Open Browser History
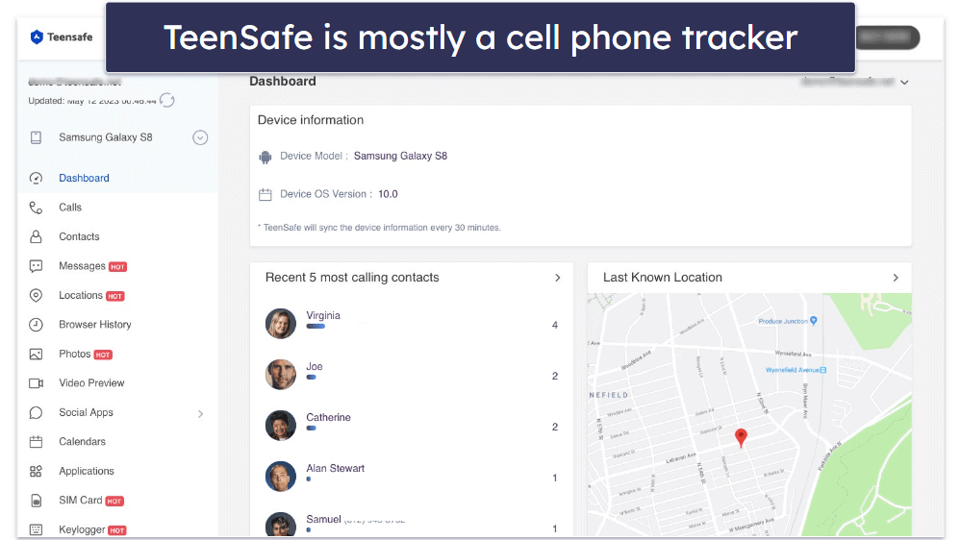The width and height of the screenshot is (961, 540). [x=95, y=325]
